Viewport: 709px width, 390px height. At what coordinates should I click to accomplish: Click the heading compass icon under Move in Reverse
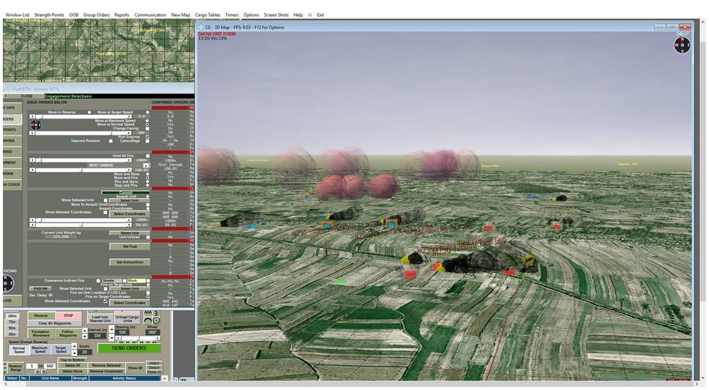[x=36, y=124]
